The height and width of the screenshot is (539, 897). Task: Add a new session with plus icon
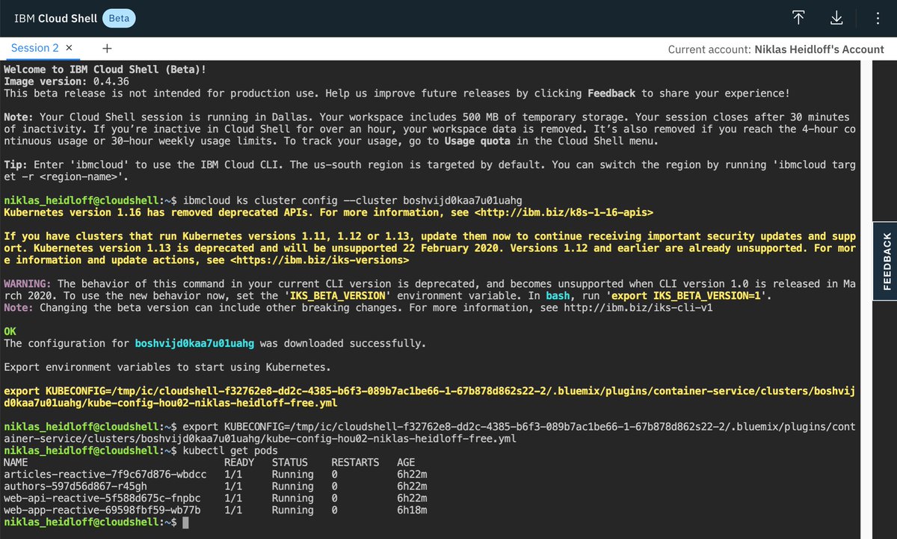[x=107, y=49]
